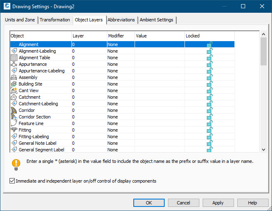
Task: Select the Object Layers tab
Action: pos(89,20)
